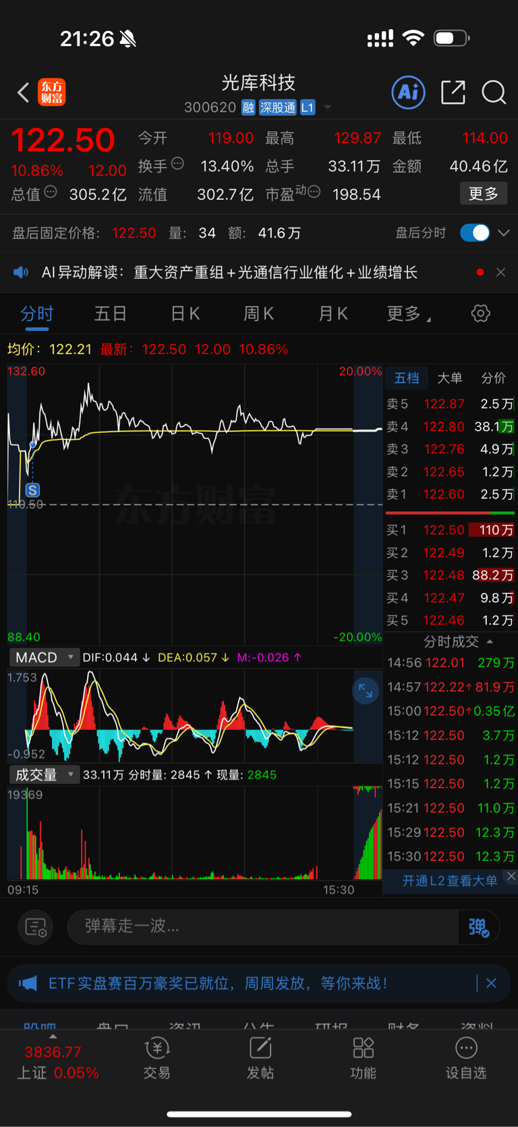Open the 功能 functions icon

(x=364, y=1059)
